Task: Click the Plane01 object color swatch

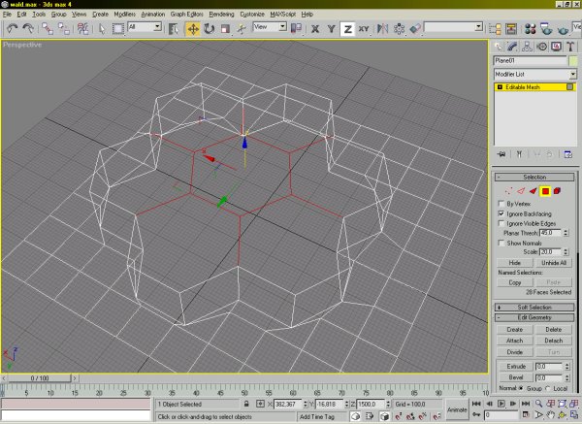Action: (573, 60)
